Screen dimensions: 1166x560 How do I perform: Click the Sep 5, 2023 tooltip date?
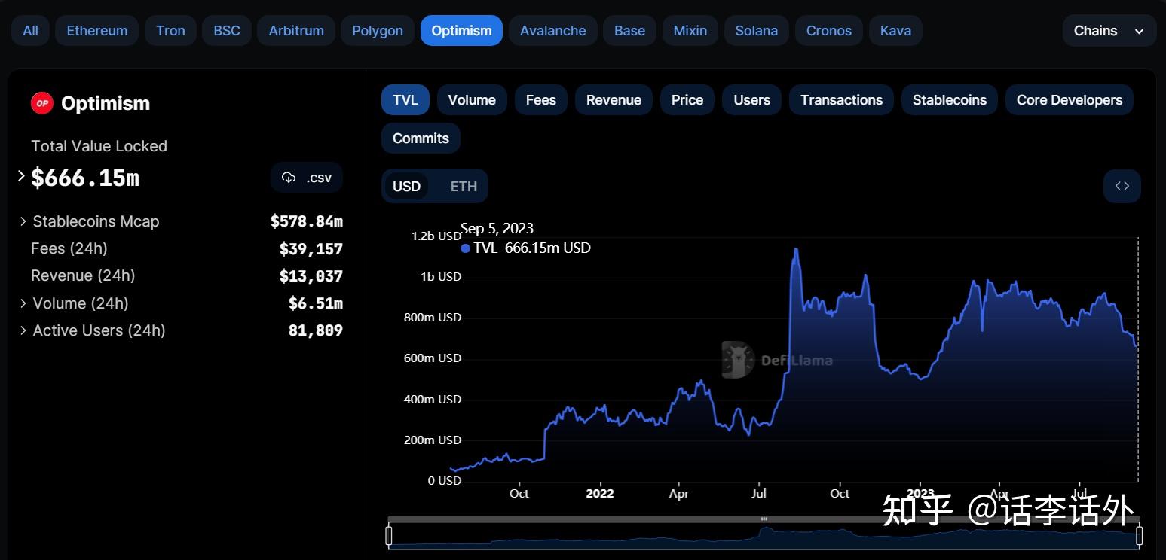pos(497,229)
